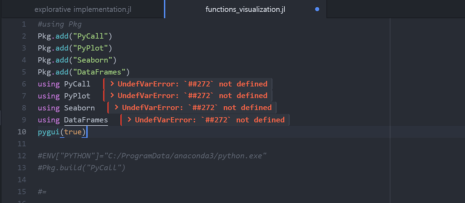Switch to explorative implementation.jl tab
This screenshot has width=465, height=203.
(x=82, y=9)
